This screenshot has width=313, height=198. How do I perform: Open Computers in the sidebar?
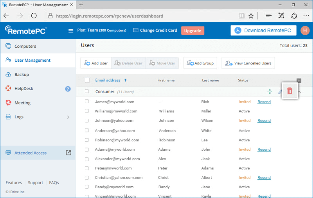[38, 46]
